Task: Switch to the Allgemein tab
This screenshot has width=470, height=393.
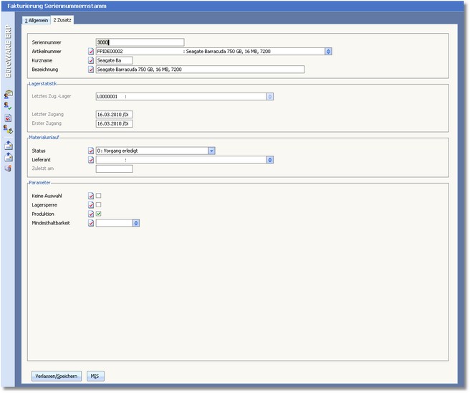Action: (x=36, y=20)
